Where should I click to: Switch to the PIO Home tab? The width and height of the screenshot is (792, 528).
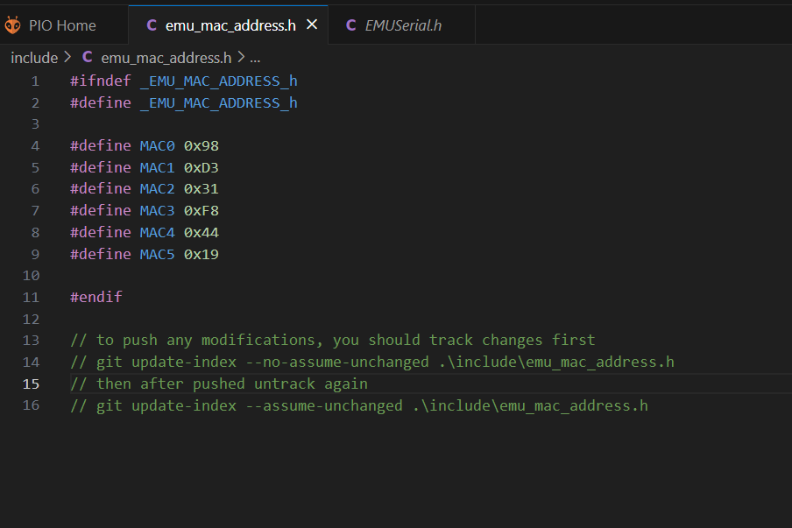pyautogui.click(x=62, y=25)
